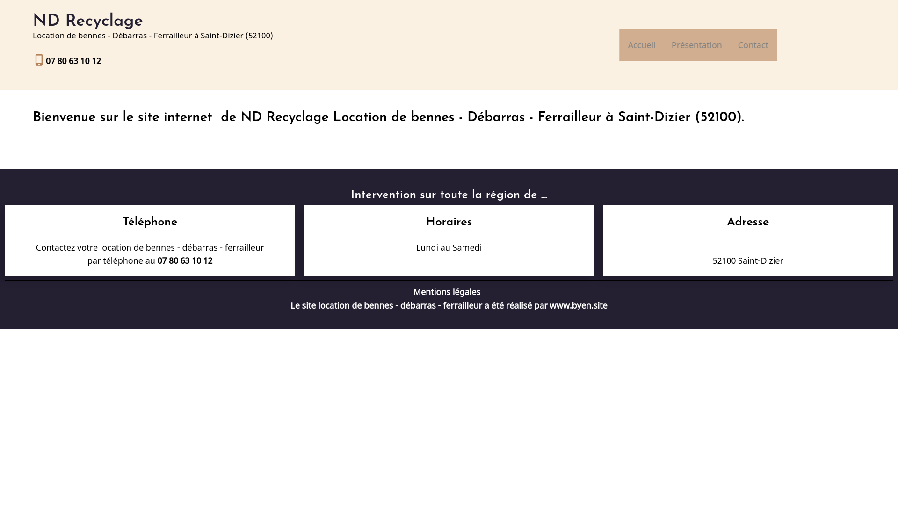The image size is (898, 505).
Task: Call the header phone number 07 80 63 10 12
Action: coord(73,61)
